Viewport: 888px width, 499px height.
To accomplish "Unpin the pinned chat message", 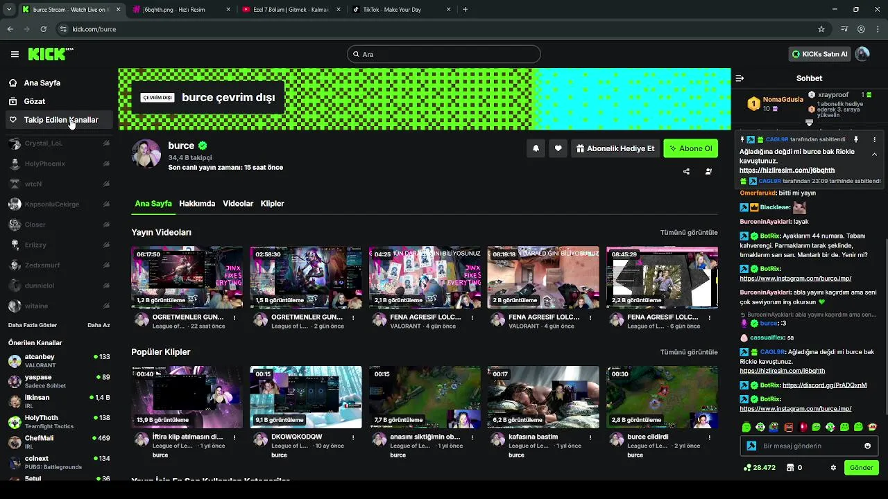I will 855,139.
